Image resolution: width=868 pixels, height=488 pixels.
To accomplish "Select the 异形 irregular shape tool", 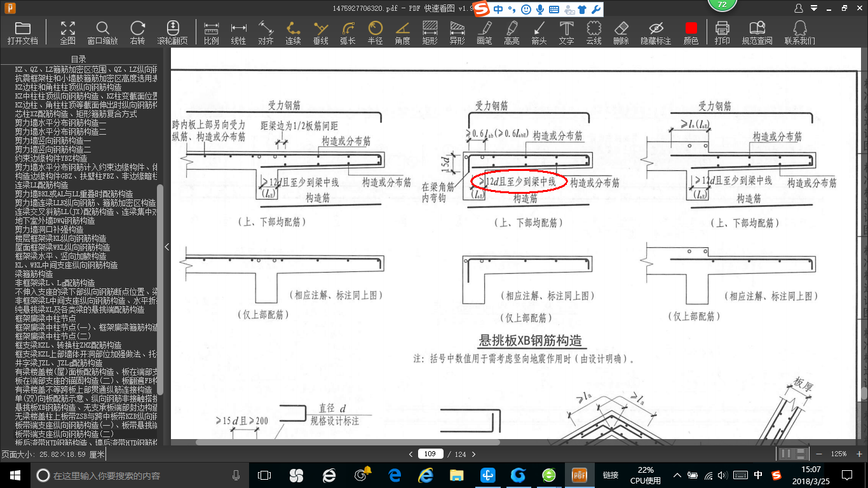I will coord(457,33).
